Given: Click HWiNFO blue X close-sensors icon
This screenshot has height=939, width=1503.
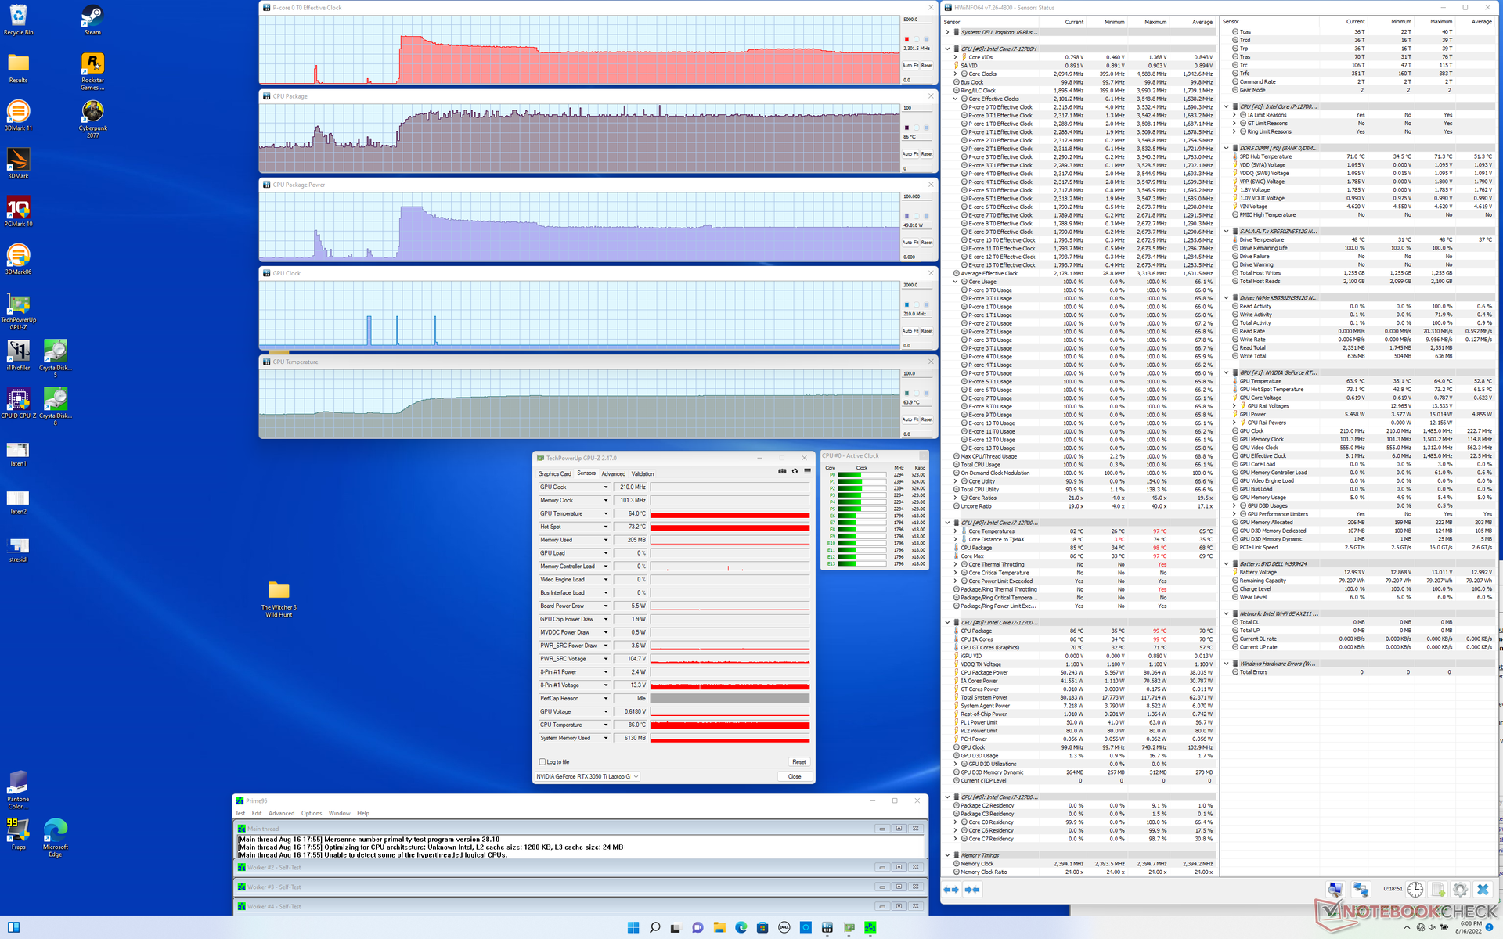Looking at the screenshot, I should click(1483, 890).
